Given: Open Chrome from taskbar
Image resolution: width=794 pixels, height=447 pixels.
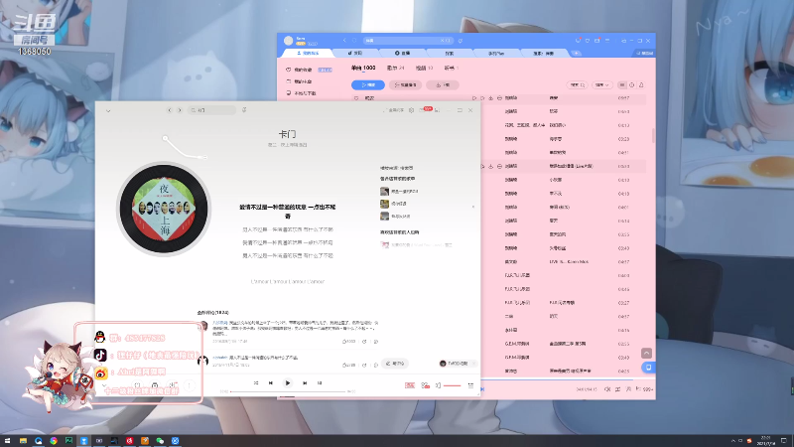Looking at the screenshot, I should point(54,441).
